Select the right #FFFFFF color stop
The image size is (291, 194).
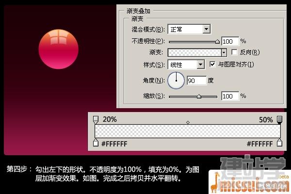tap(279, 143)
